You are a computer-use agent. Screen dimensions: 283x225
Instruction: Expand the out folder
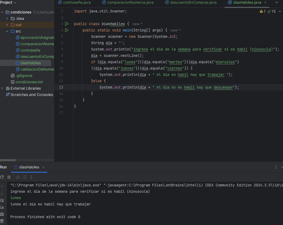7,25
